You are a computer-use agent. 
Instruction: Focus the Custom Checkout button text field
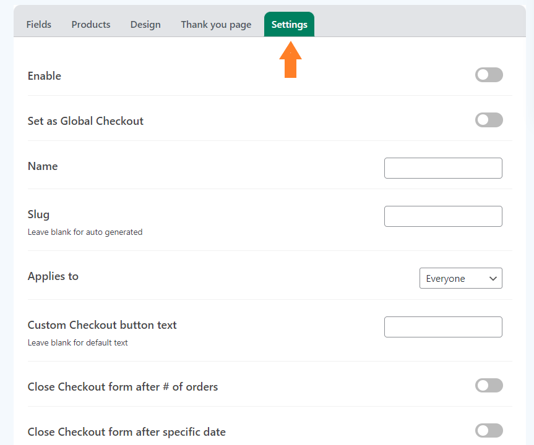(x=443, y=327)
